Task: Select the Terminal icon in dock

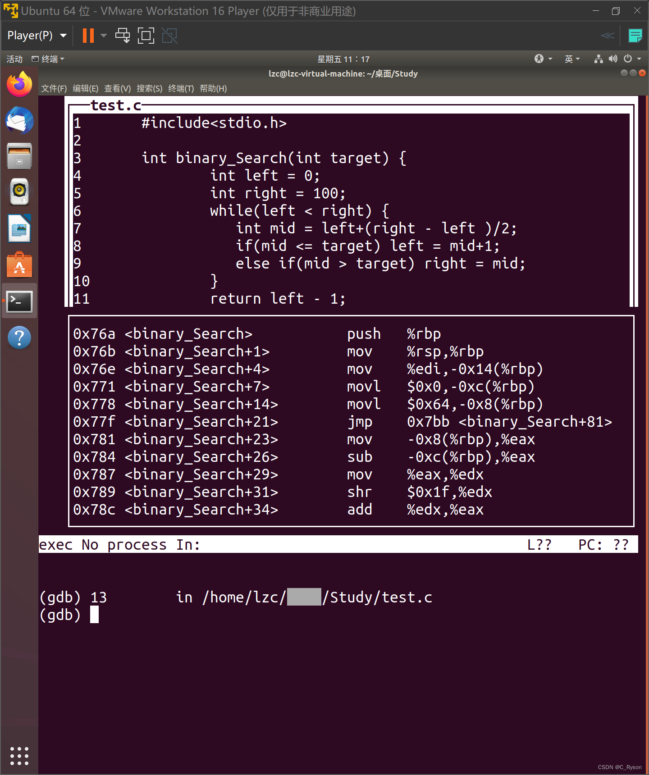Action: coord(19,301)
